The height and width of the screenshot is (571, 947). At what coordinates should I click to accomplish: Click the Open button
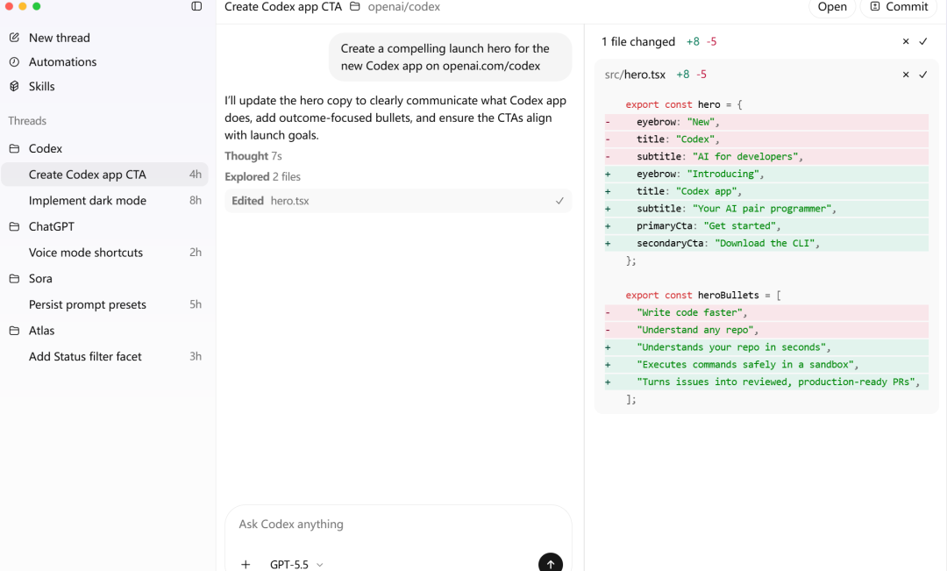click(x=832, y=7)
